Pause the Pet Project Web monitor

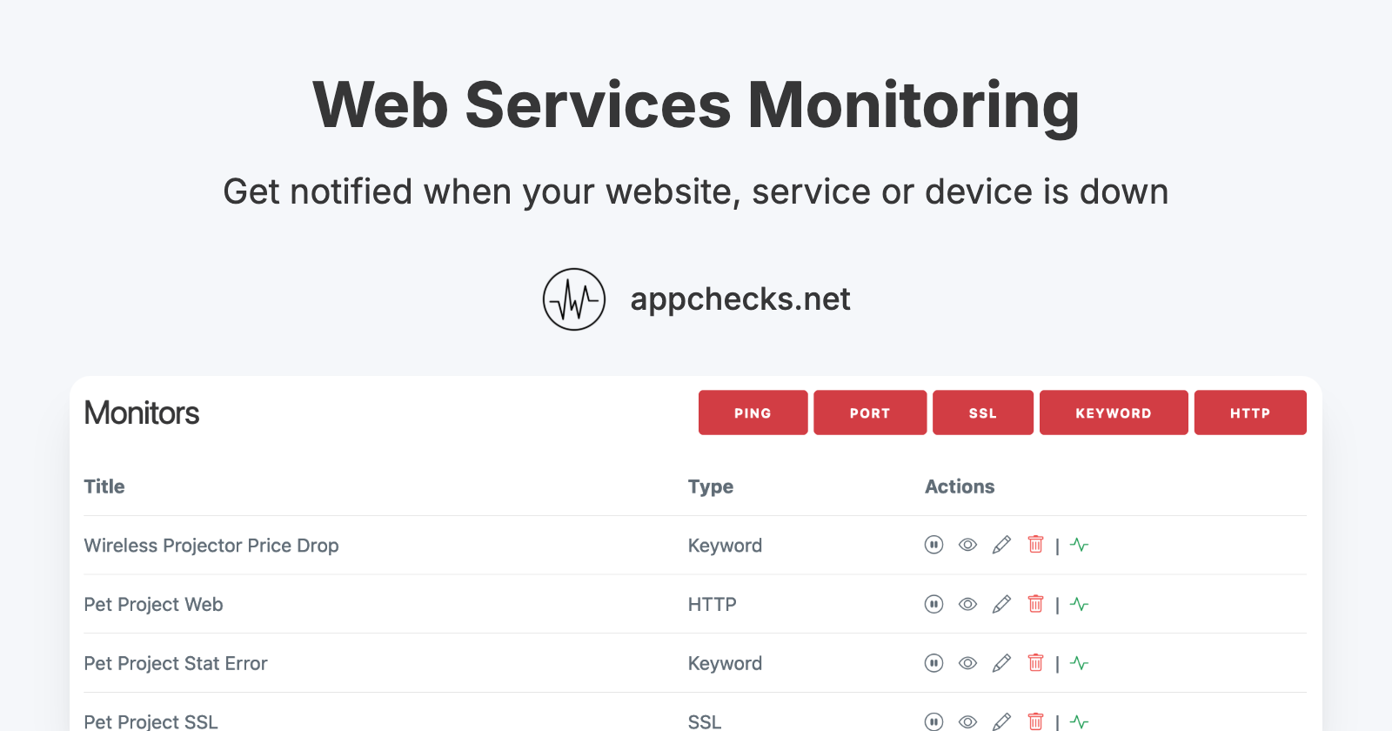pos(933,603)
